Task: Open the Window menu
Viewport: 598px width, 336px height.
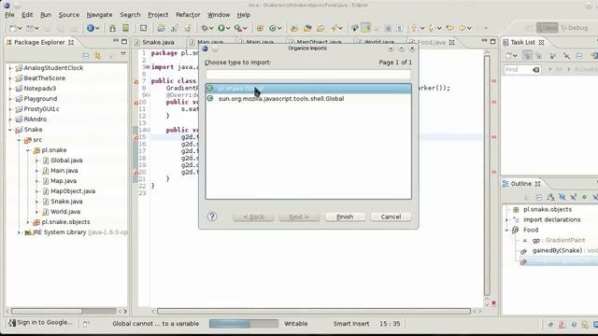Action: click(219, 15)
